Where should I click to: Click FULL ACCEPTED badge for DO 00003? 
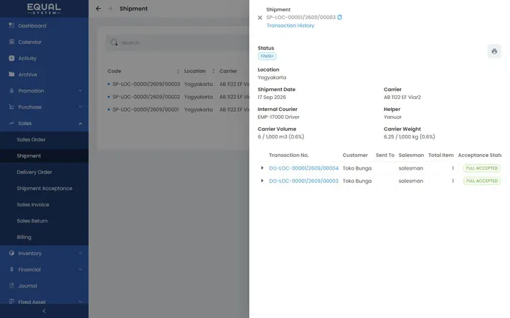[x=482, y=181]
